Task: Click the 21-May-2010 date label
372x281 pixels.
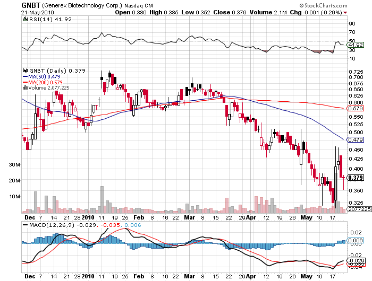Action: pos(38,13)
